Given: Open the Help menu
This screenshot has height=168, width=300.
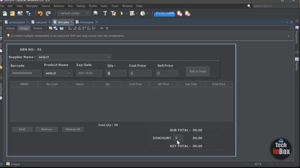Looking at the screenshot, I should pos(139,6).
